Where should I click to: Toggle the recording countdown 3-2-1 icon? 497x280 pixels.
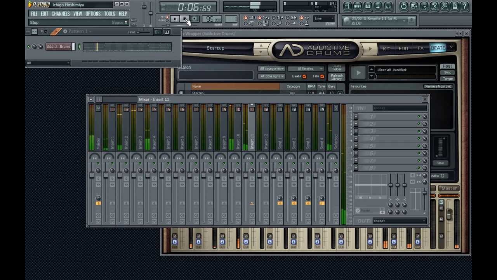coord(266,17)
